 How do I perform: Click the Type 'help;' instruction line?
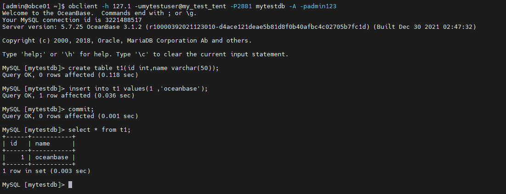click(145, 54)
